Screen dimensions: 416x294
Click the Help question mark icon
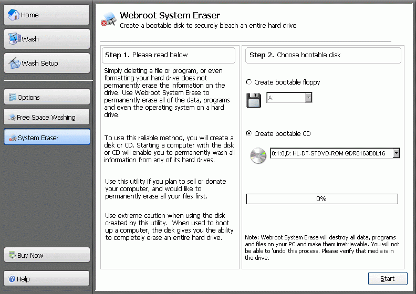point(12,279)
